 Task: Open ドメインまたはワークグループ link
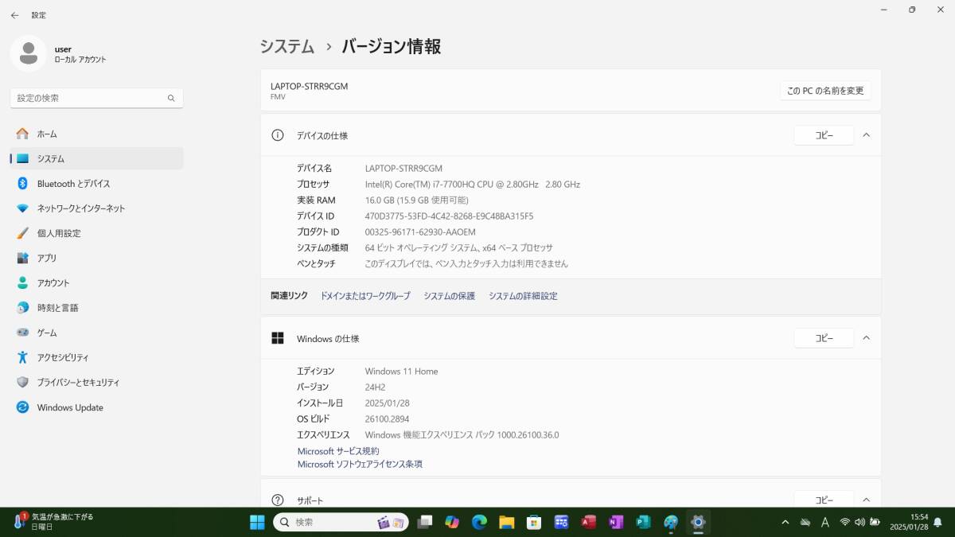click(x=365, y=296)
